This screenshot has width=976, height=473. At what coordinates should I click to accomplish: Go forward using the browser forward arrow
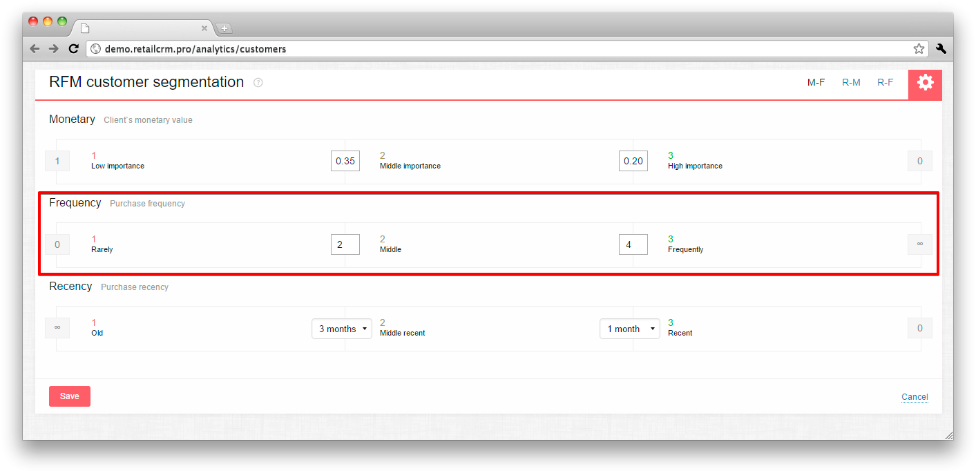(54, 49)
